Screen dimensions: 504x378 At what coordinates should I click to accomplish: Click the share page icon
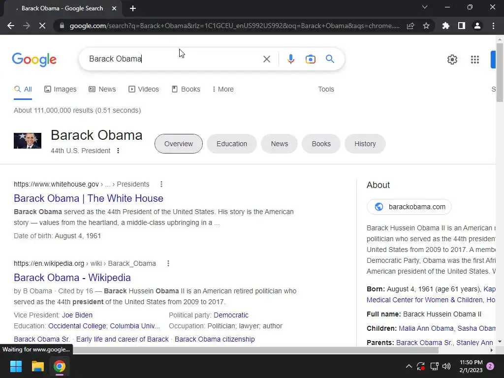point(410,26)
